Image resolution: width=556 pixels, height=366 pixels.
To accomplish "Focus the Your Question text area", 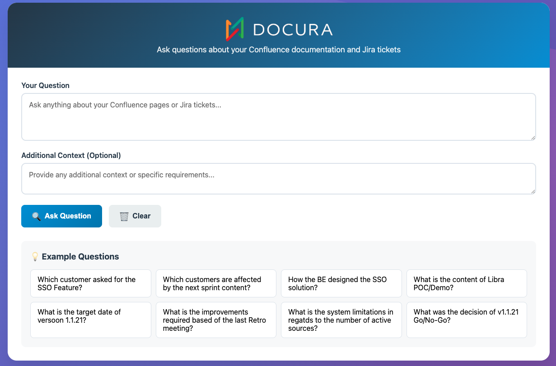I will 278,116.
